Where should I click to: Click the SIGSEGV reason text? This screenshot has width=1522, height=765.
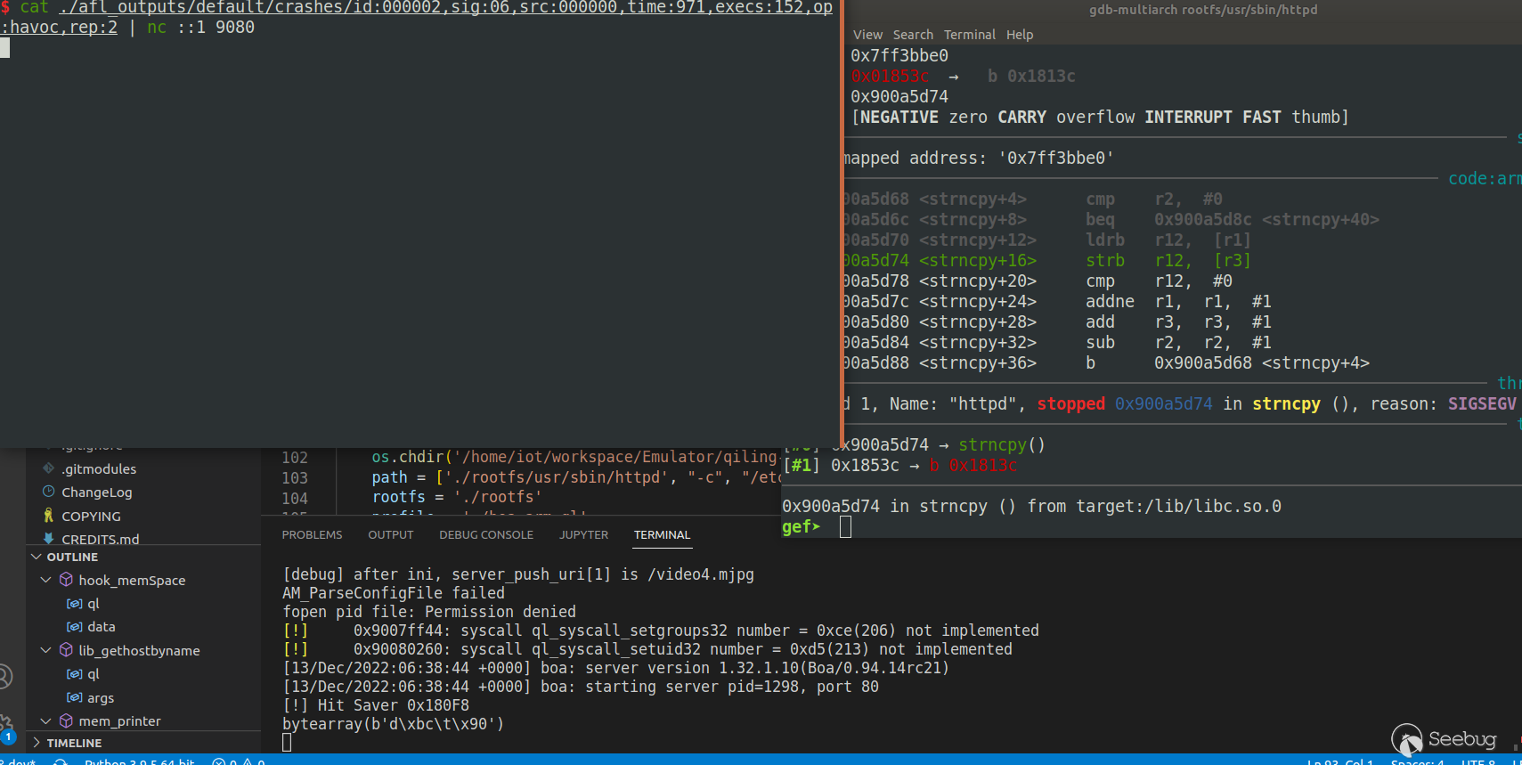pos(1482,404)
